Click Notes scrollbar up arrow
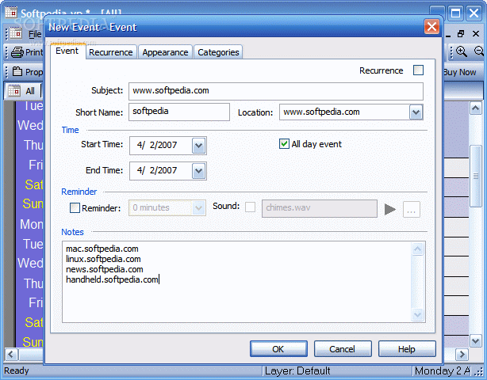Viewport: 487px width, 380px height. [x=418, y=249]
